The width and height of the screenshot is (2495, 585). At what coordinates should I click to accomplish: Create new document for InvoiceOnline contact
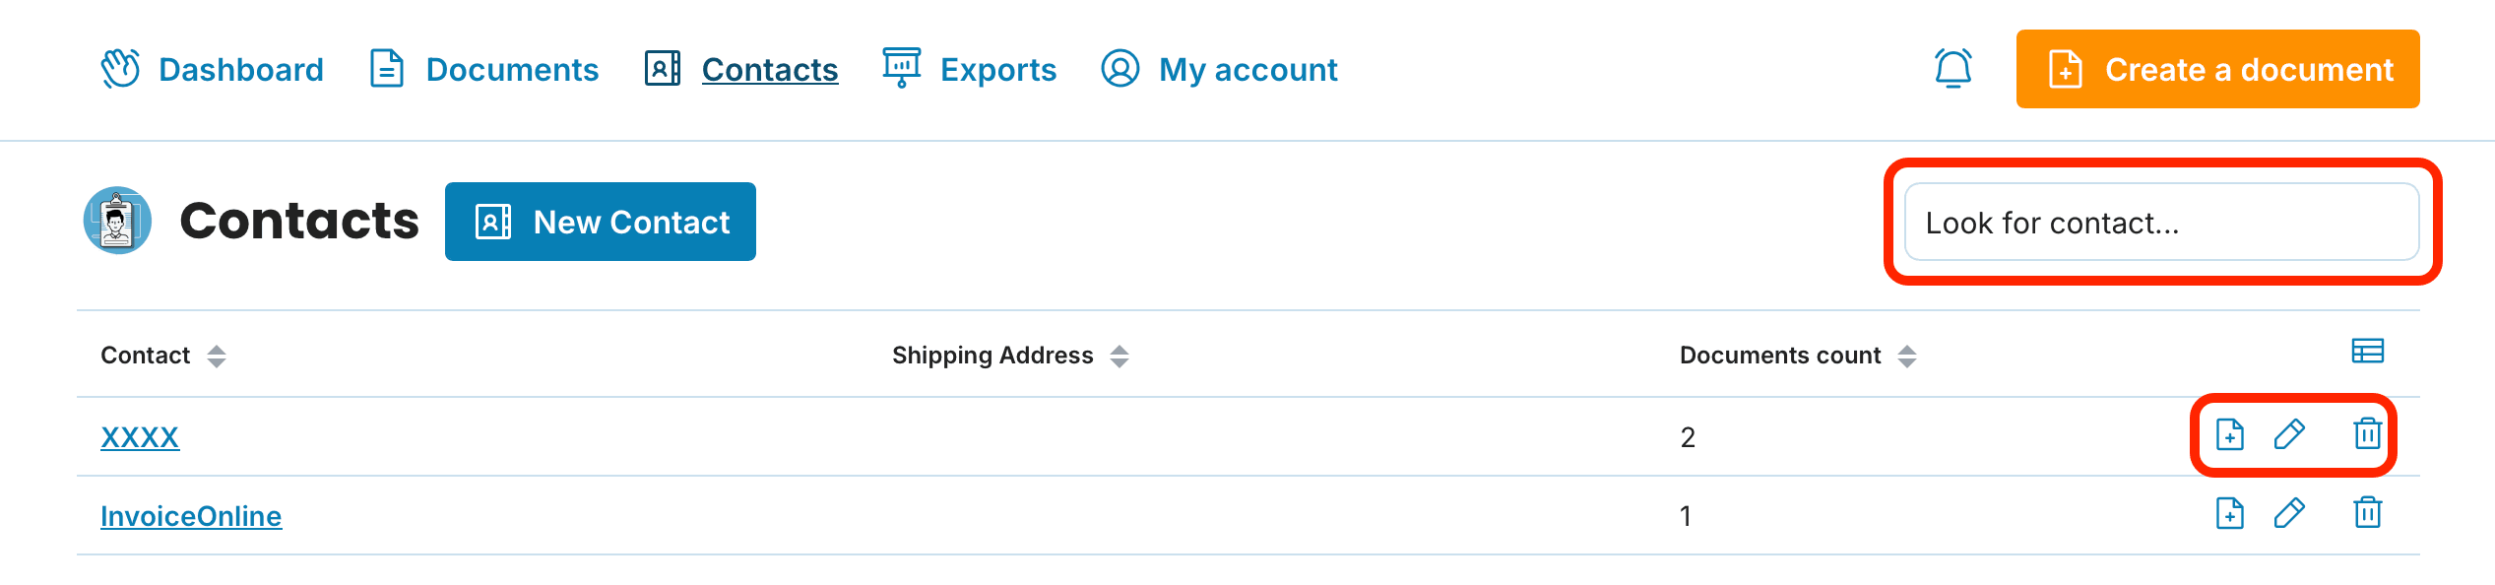point(2230,513)
